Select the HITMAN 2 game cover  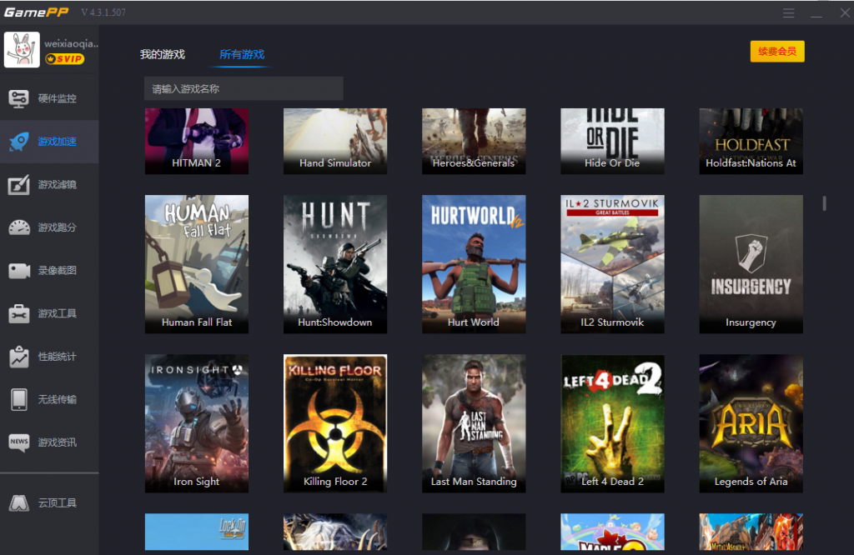click(x=197, y=142)
